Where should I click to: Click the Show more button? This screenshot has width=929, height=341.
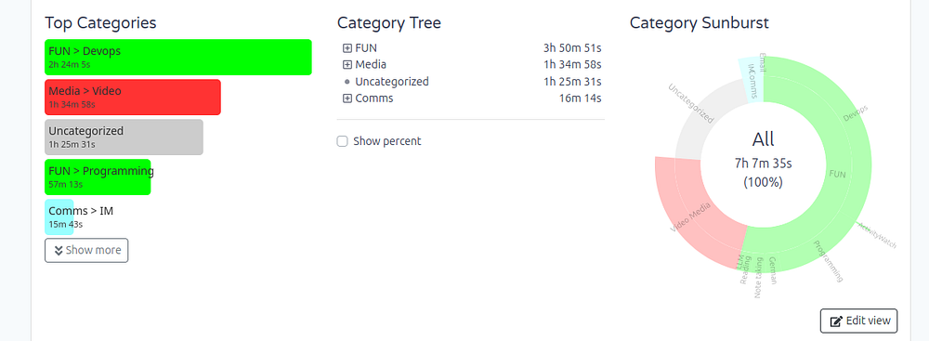[86, 250]
